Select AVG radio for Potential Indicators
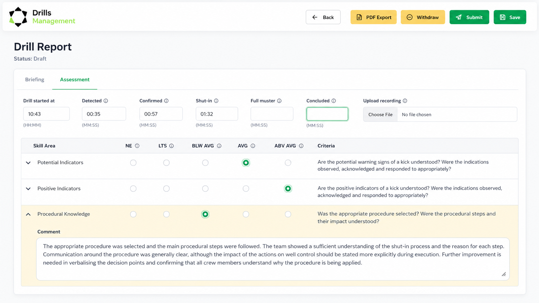The image size is (539, 303). 246,163
